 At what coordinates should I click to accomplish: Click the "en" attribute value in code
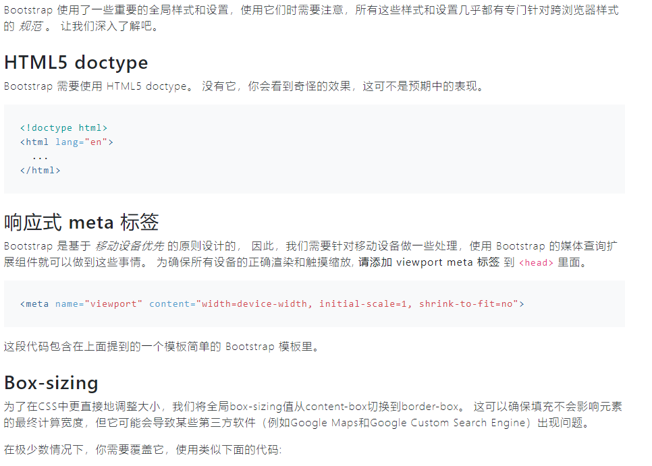[x=96, y=142]
